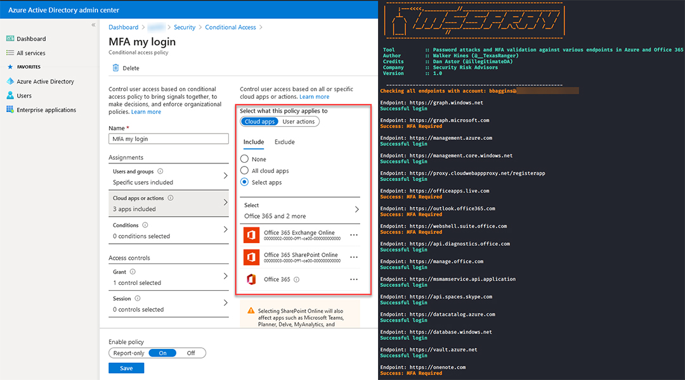The image size is (685, 380).
Task: Expand the Conditions section chevron
Action: (x=226, y=230)
